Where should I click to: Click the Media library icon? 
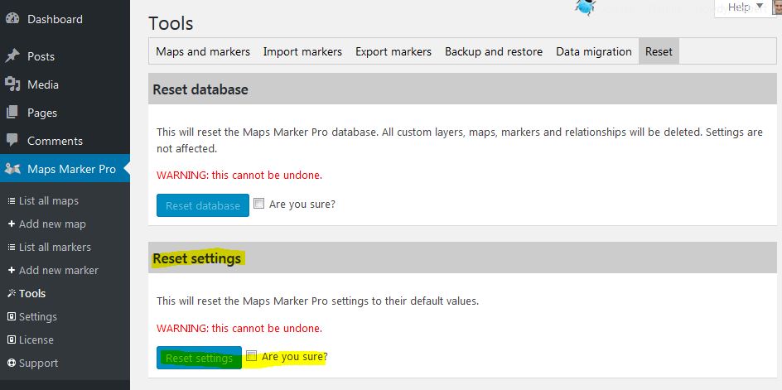click(x=12, y=84)
